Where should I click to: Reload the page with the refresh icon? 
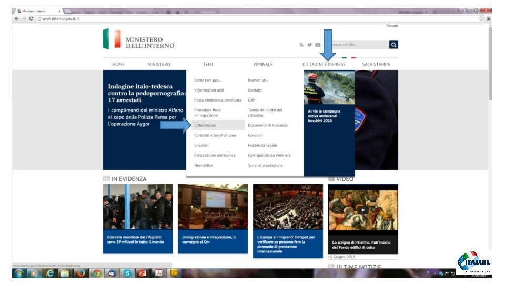31,19
